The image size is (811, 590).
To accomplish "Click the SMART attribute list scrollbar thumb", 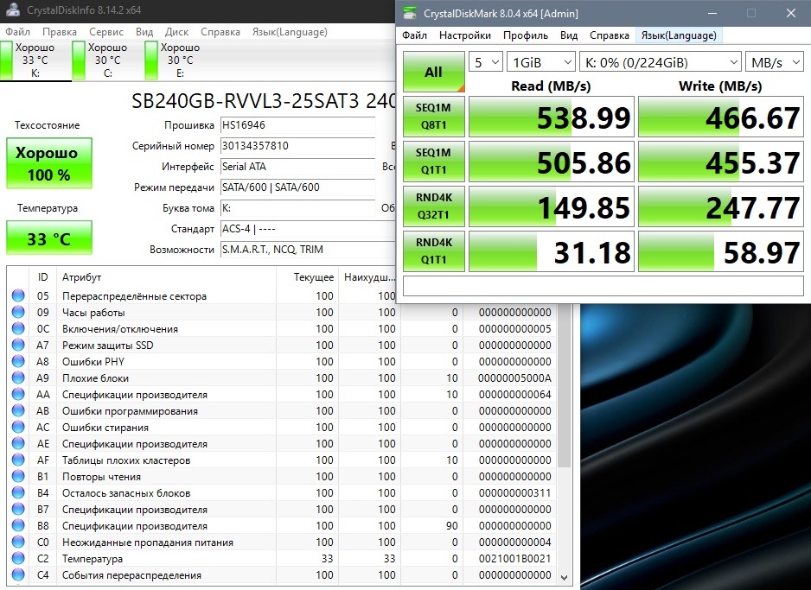I will [x=565, y=385].
